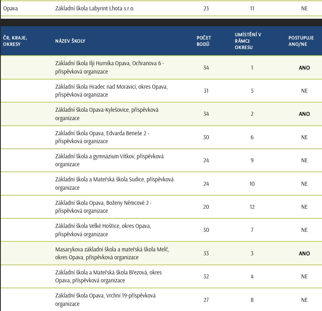Click Základní škola a gymnázium Vítkov
Viewport: 322px width, 311px height.
109,160
